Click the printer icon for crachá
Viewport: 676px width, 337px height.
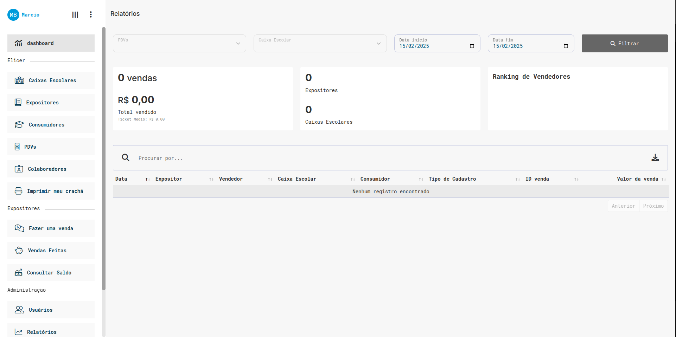pos(18,191)
